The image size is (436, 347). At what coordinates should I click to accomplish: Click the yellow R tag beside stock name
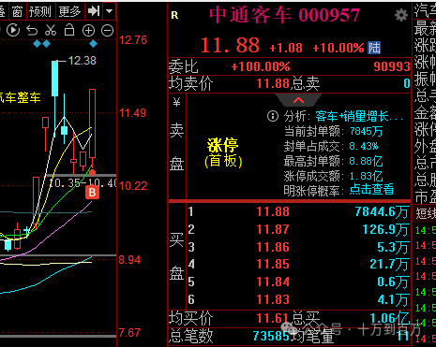point(174,15)
